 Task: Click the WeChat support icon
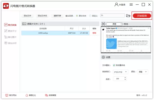46,95
